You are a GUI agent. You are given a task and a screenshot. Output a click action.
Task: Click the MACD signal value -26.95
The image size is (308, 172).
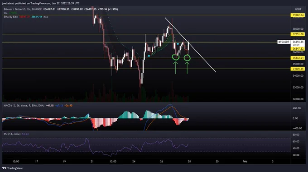(68, 106)
